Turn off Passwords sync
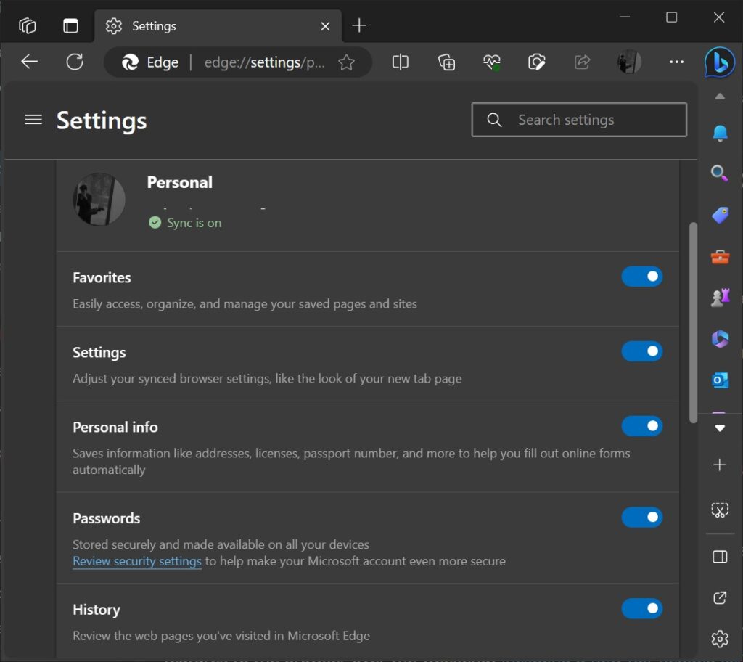 (641, 518)
